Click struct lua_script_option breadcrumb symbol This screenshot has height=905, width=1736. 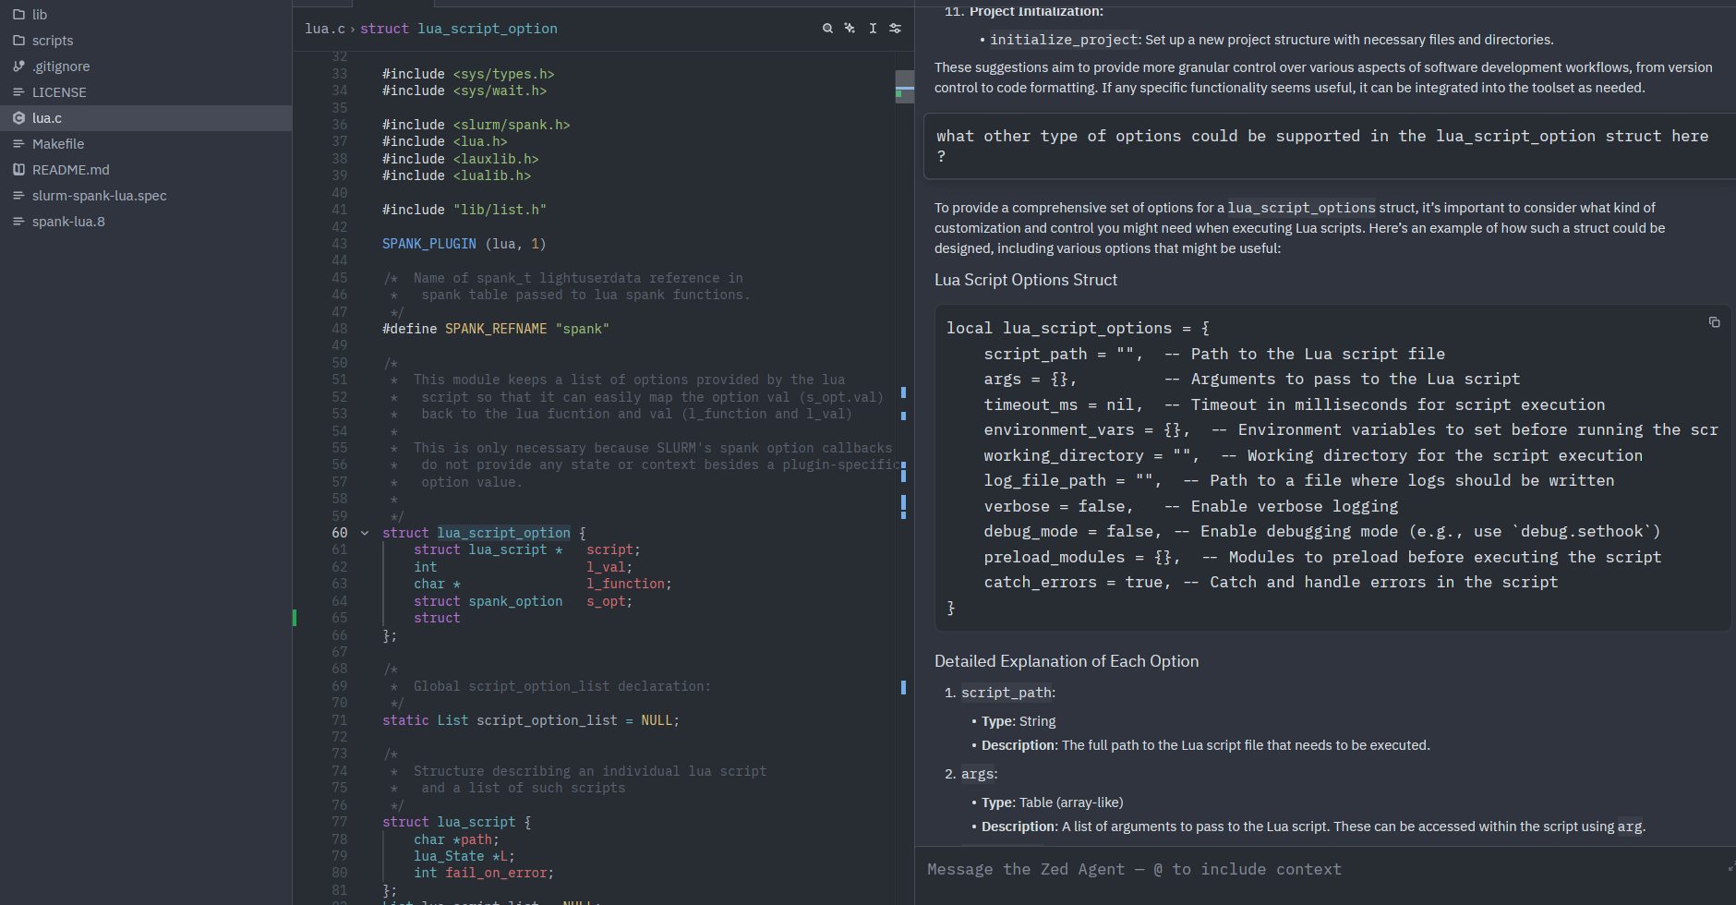tap(458, 29)
